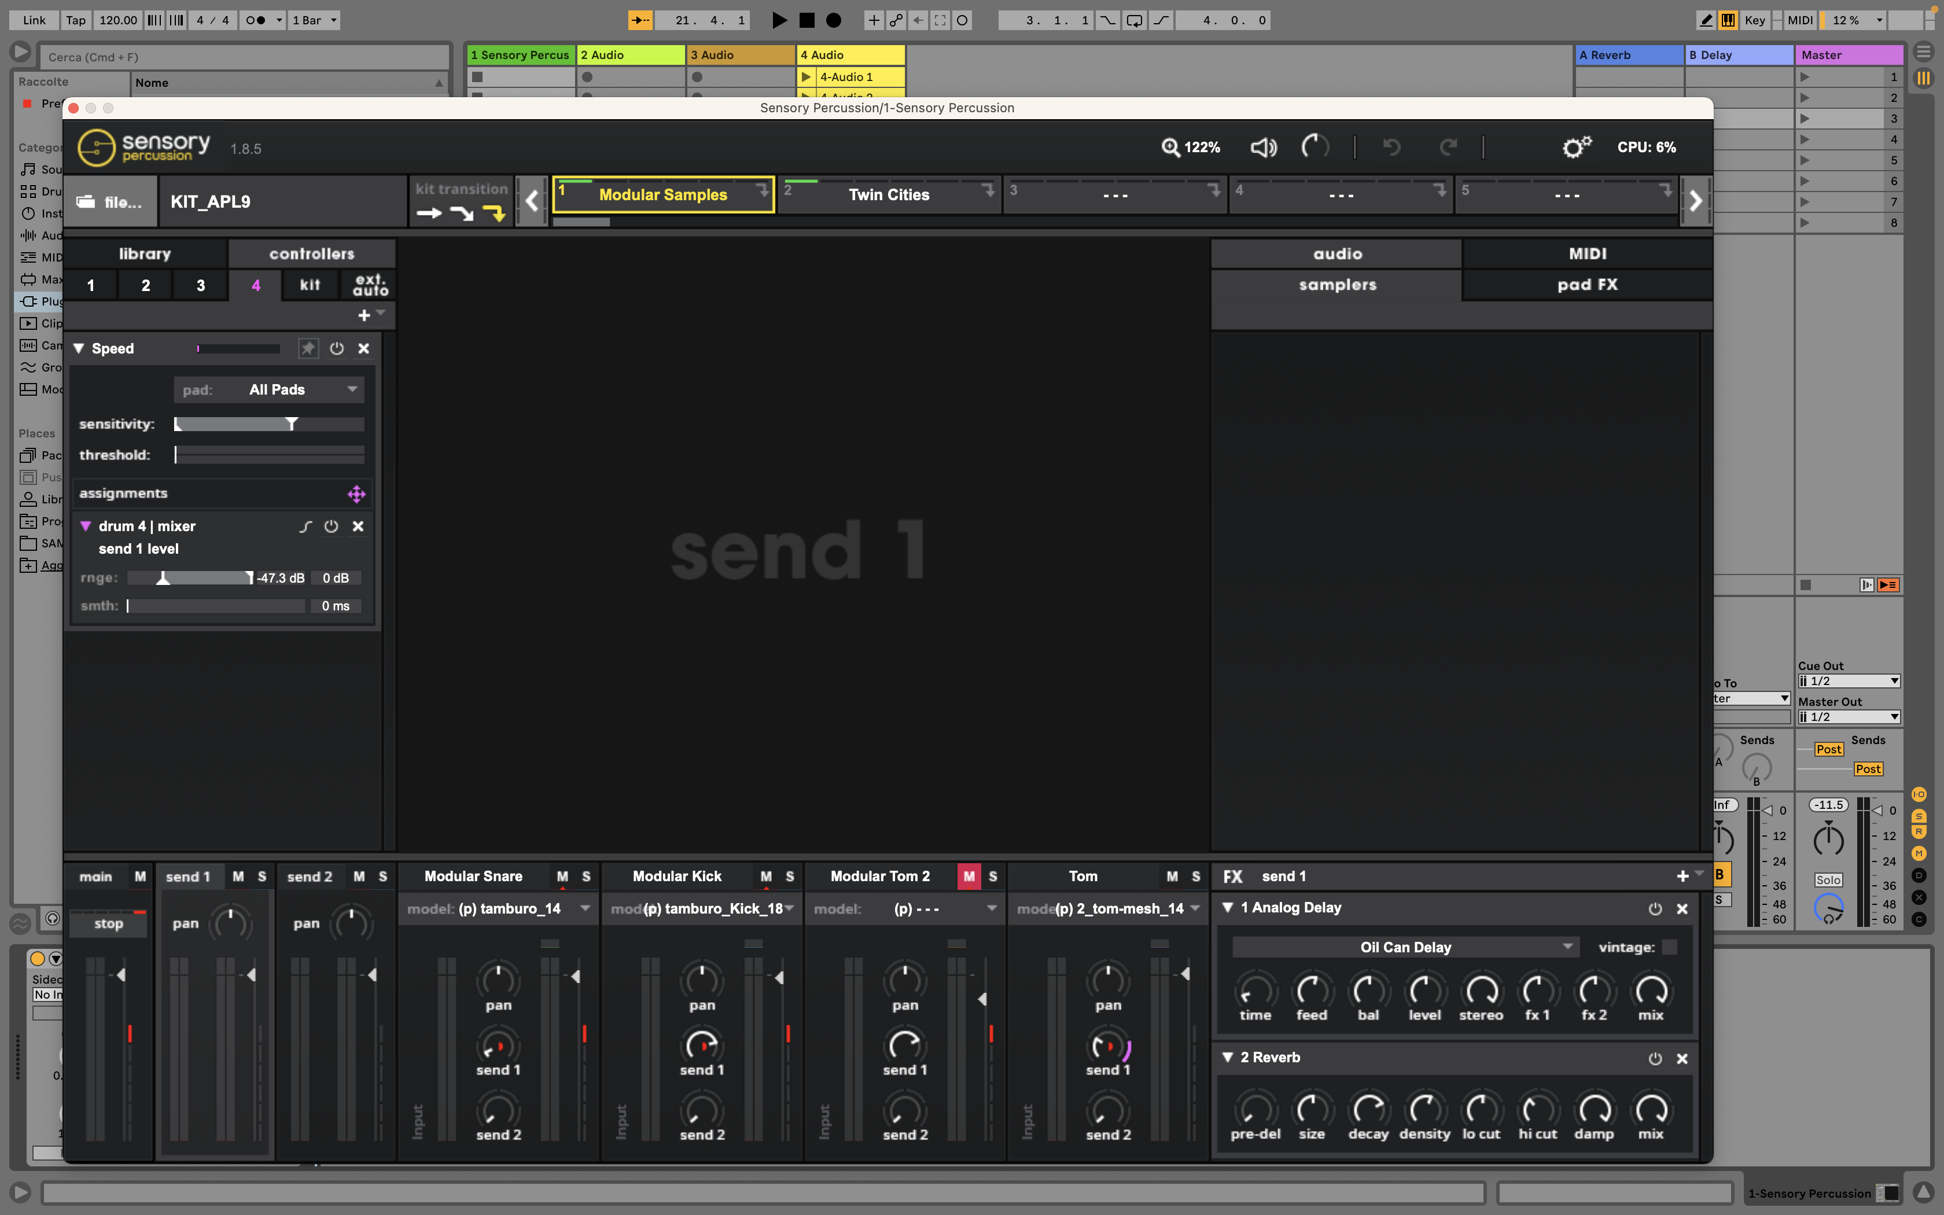The width and height of the screenshot is (1944, 1215).
Task: Add new effect with FX plus icon
Action: tap(1682, 876)
